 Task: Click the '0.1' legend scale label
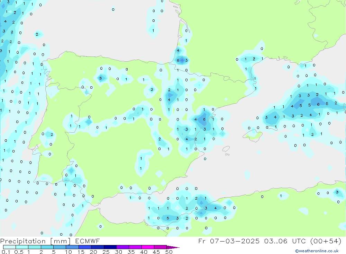tap(6, 252)
